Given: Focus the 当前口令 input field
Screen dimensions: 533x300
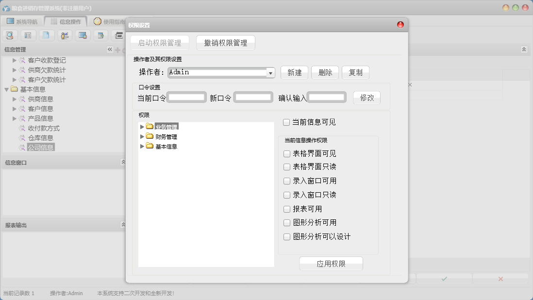Looking at the screenshot, I should (x=186, y=97).
